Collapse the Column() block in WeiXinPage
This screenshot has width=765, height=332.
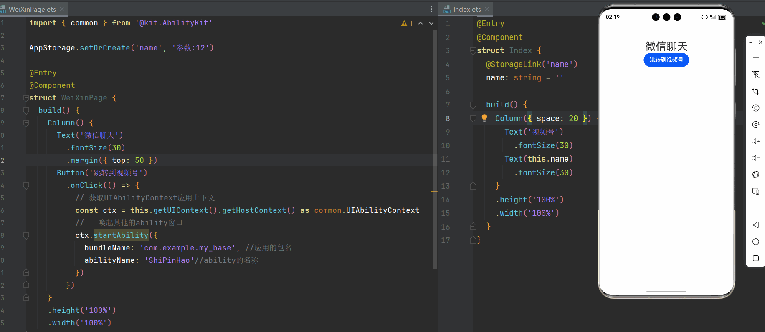pos(26,123)
